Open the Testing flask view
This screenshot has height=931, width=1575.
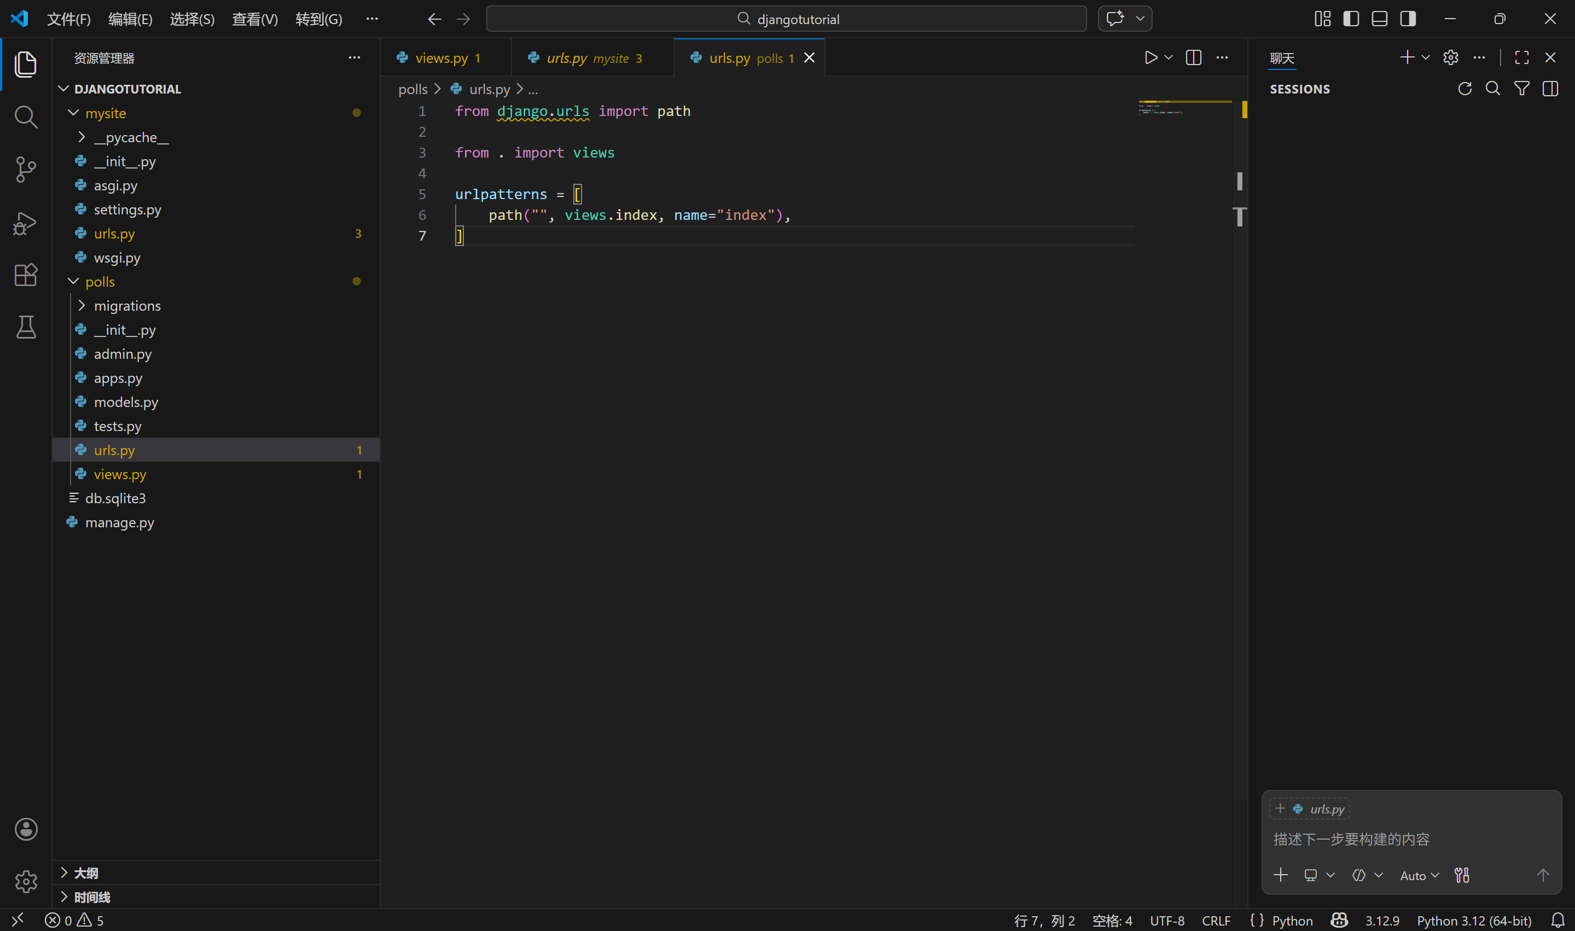pos(25,327)
